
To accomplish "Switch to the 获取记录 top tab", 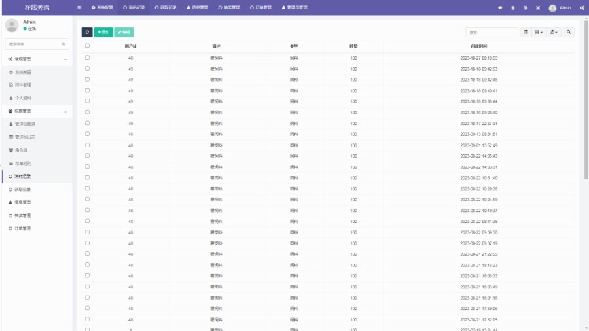I will (x=166, y=7).
